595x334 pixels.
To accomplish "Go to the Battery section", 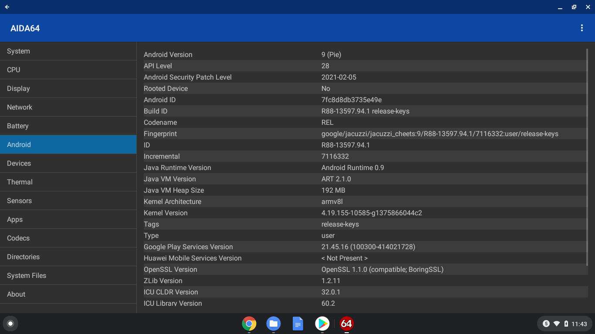I will click(x=68, y=126).
